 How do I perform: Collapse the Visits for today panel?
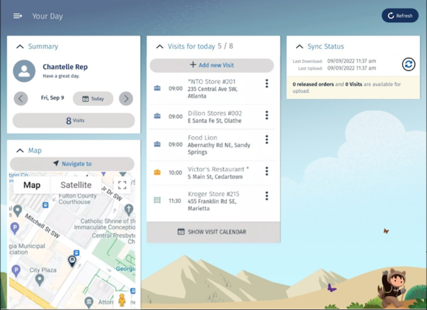(x=159, y=46)
